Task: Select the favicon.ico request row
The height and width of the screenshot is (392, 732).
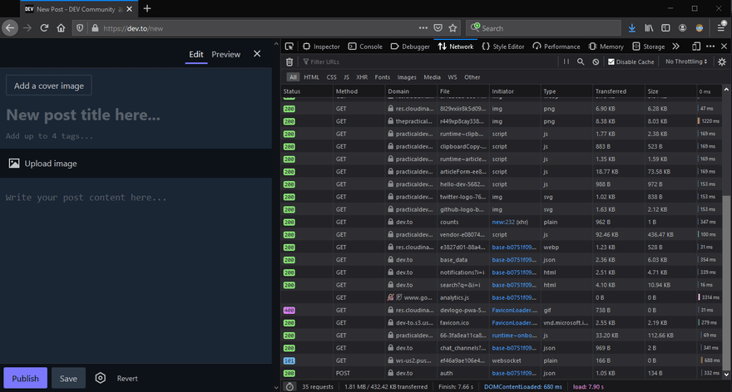Action: tap(502, 322)
